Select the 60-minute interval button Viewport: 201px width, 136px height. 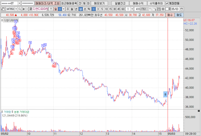tap(123, 9)
